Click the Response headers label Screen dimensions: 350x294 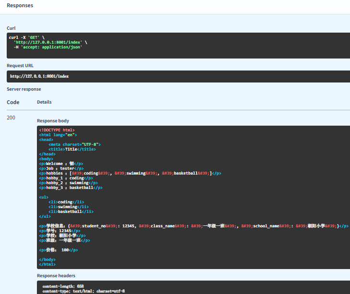[56, 276]
